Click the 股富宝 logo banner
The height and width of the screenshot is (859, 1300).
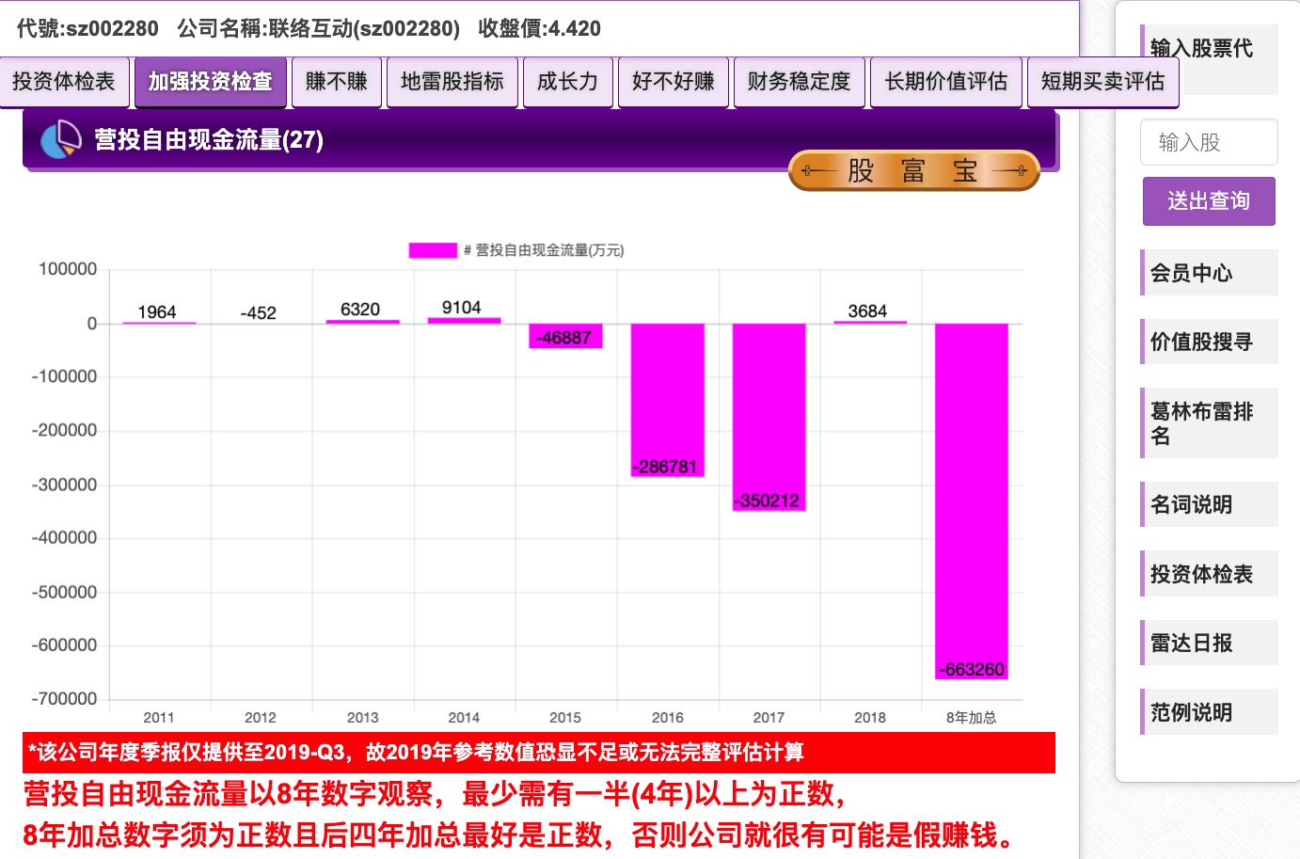(x=914, y=170)
